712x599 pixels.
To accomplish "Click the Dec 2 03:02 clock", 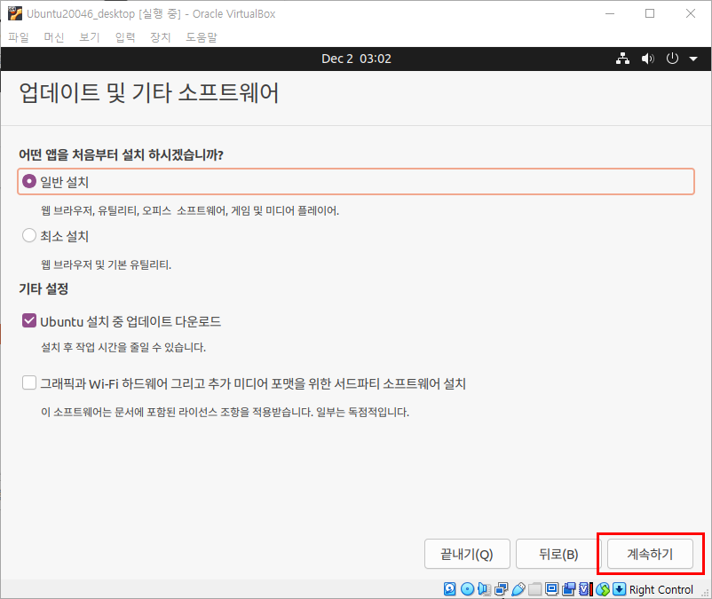I will coord(357,59).
